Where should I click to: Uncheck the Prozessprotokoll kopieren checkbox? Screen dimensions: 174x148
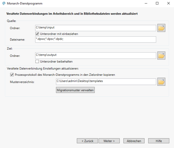tap(12, 75)
